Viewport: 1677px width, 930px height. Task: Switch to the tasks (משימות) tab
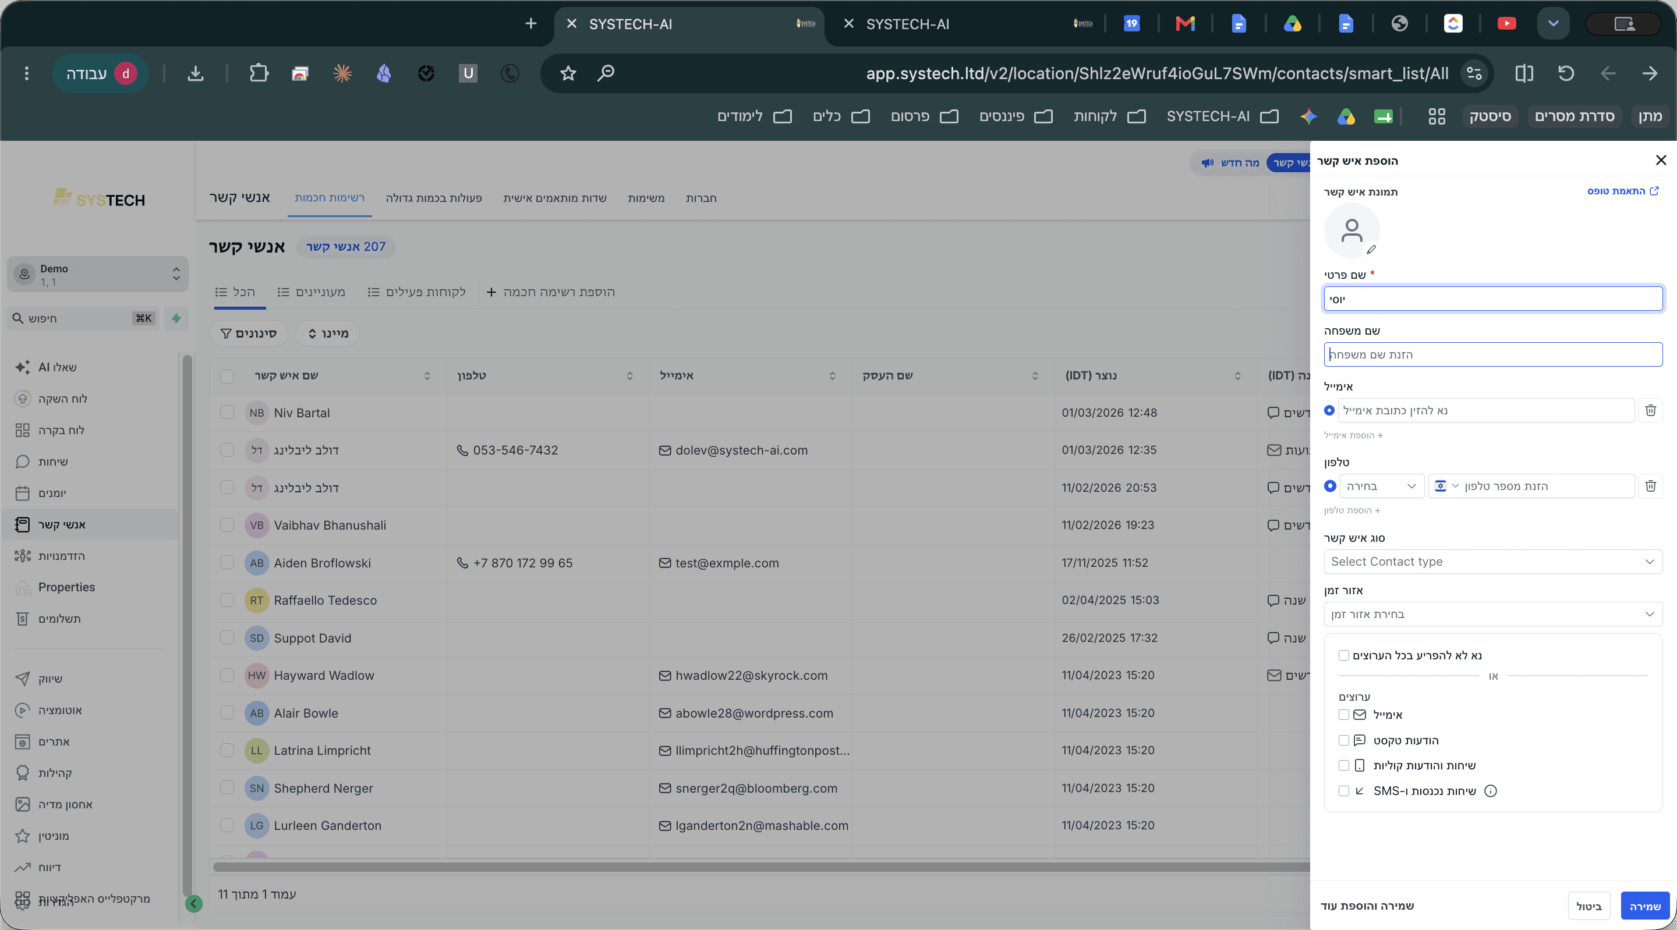(x=646, y=198)
